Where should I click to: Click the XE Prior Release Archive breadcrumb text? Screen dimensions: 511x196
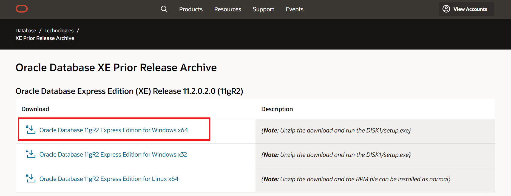(45, 38)
